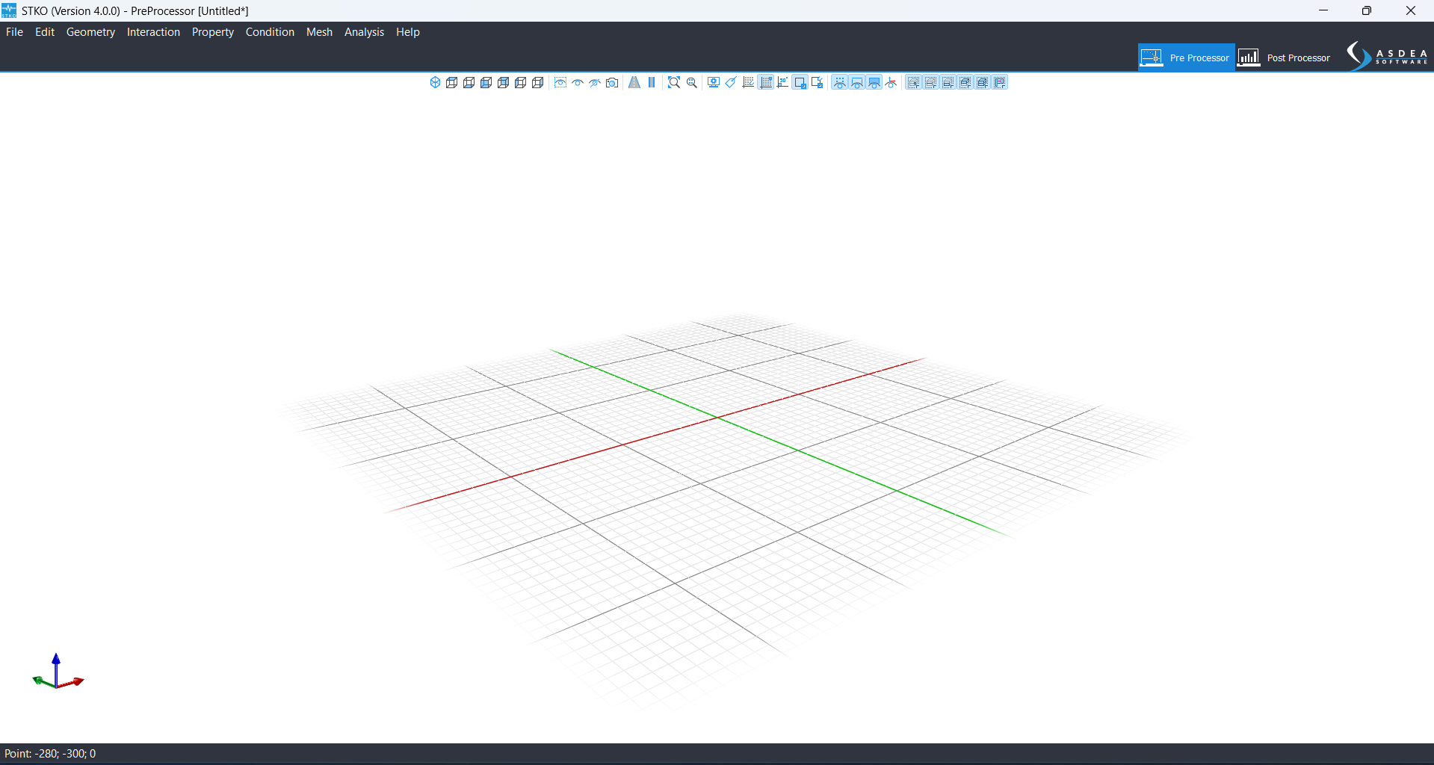Select the bottom face view cube icon

(x=469, y=82)
